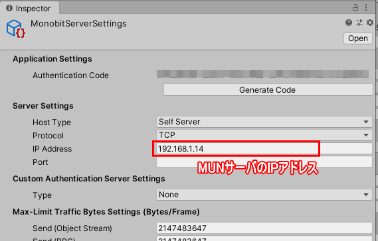The image size is (378, 241).
Task: Click the IP Address input field
Action: click(264, 149)
